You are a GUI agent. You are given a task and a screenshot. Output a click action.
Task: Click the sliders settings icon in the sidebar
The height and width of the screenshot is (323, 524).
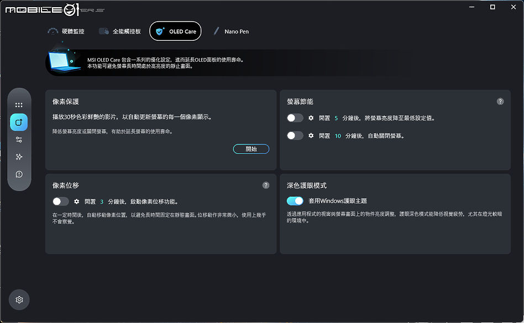pos(19,139)
